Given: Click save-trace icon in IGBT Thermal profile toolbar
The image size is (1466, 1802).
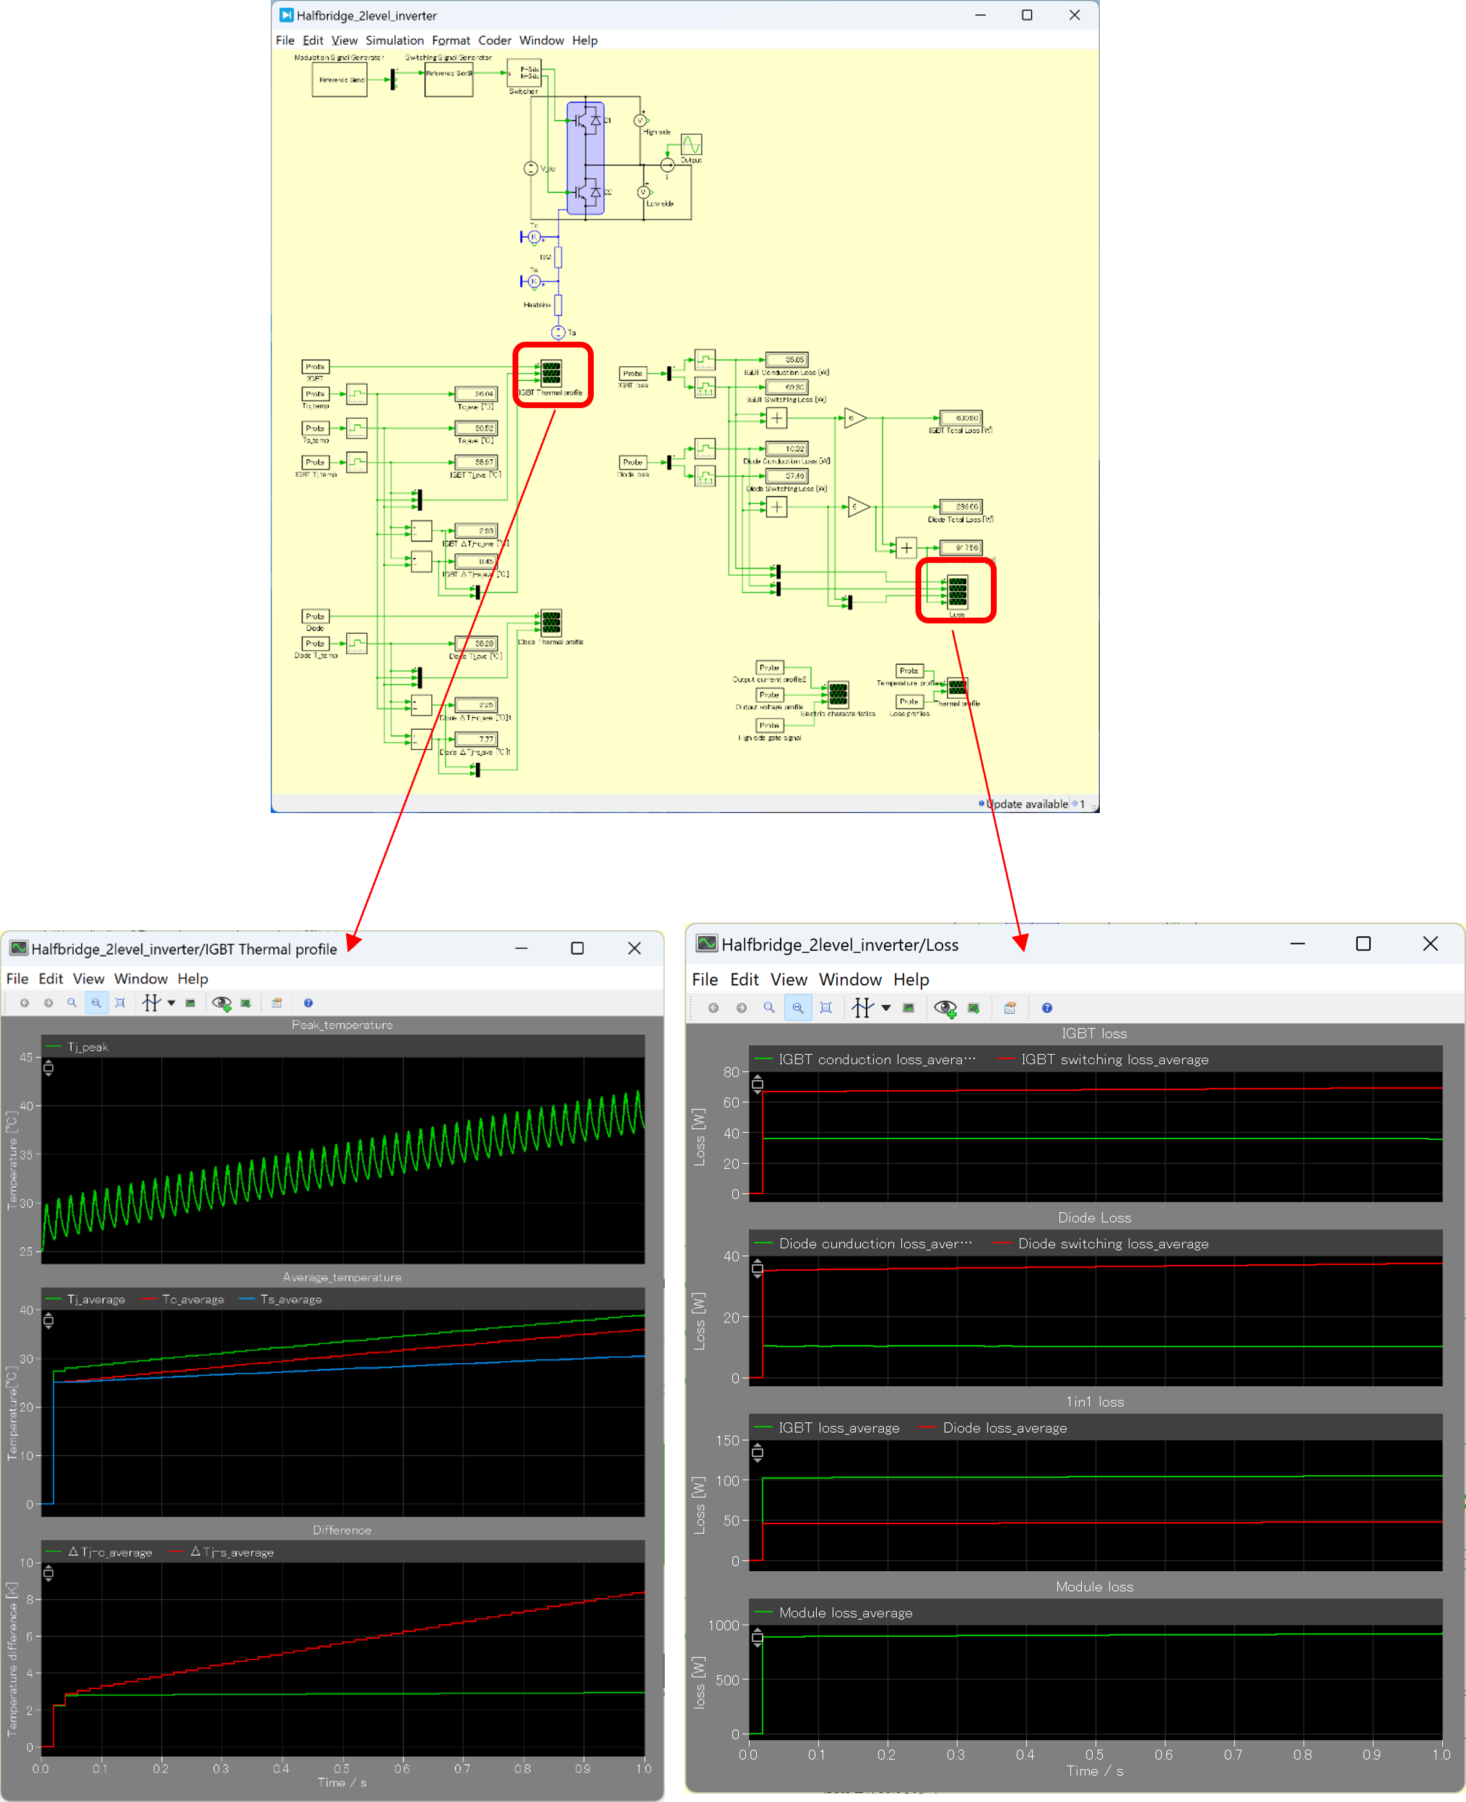Looking at the screenshot, I should [246, 1003].
